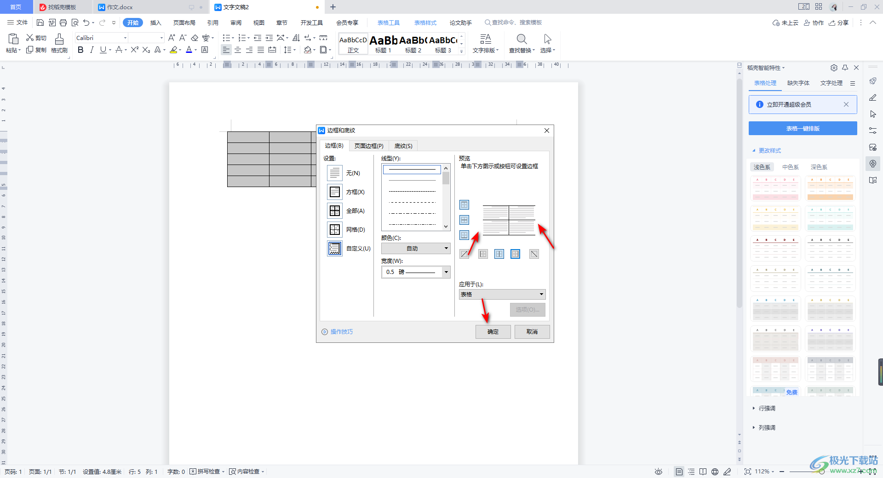
Task: Choose the orange light table style thumbnail
Action: [830, 188]
